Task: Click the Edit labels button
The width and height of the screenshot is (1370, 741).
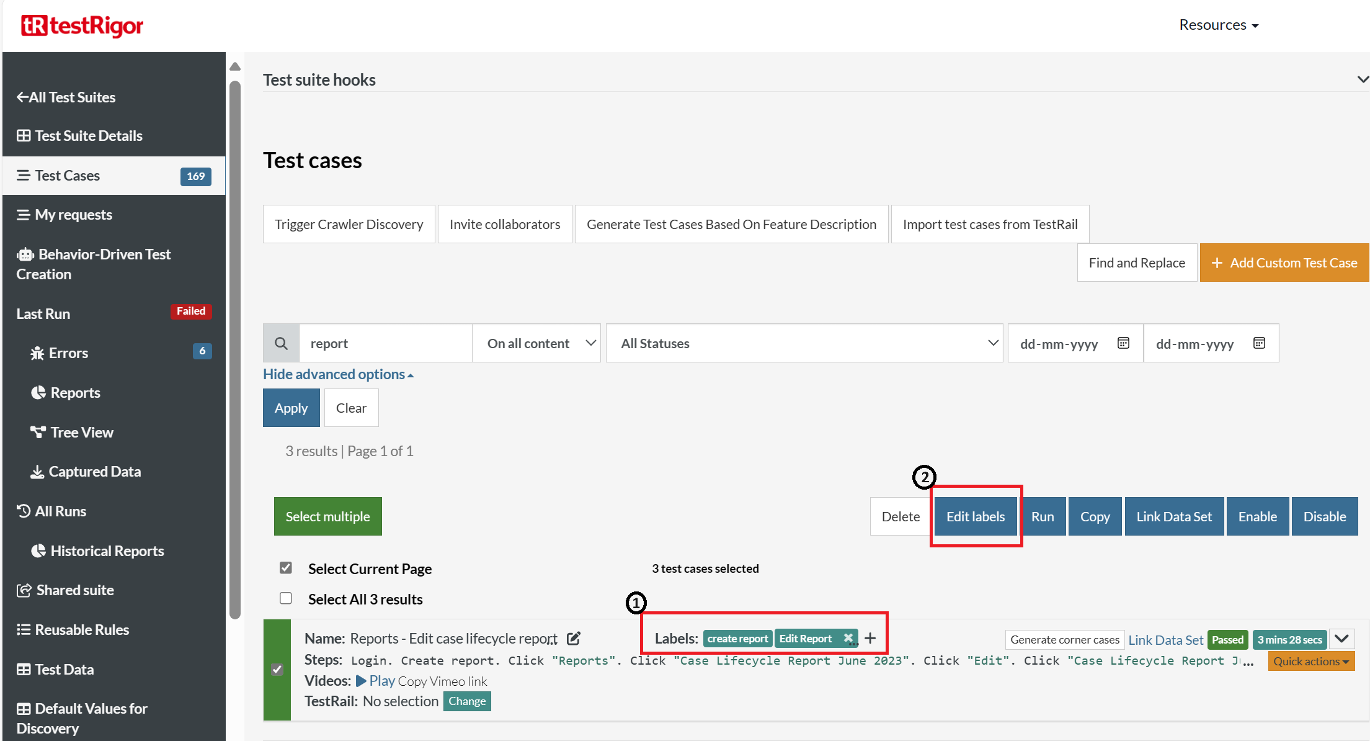Action: pos(975,516)
